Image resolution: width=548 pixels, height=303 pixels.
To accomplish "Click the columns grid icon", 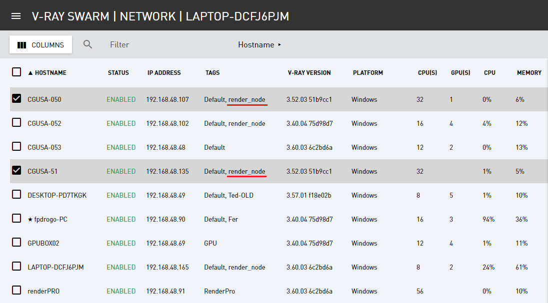I will (21, 45).
